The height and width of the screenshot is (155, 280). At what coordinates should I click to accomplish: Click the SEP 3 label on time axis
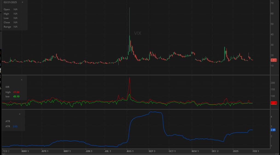pos(152,151)
